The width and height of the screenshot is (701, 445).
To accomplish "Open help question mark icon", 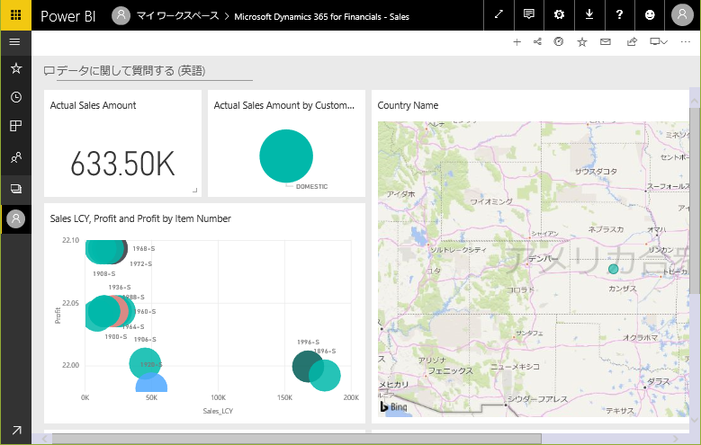I will [x=619, y=14].
